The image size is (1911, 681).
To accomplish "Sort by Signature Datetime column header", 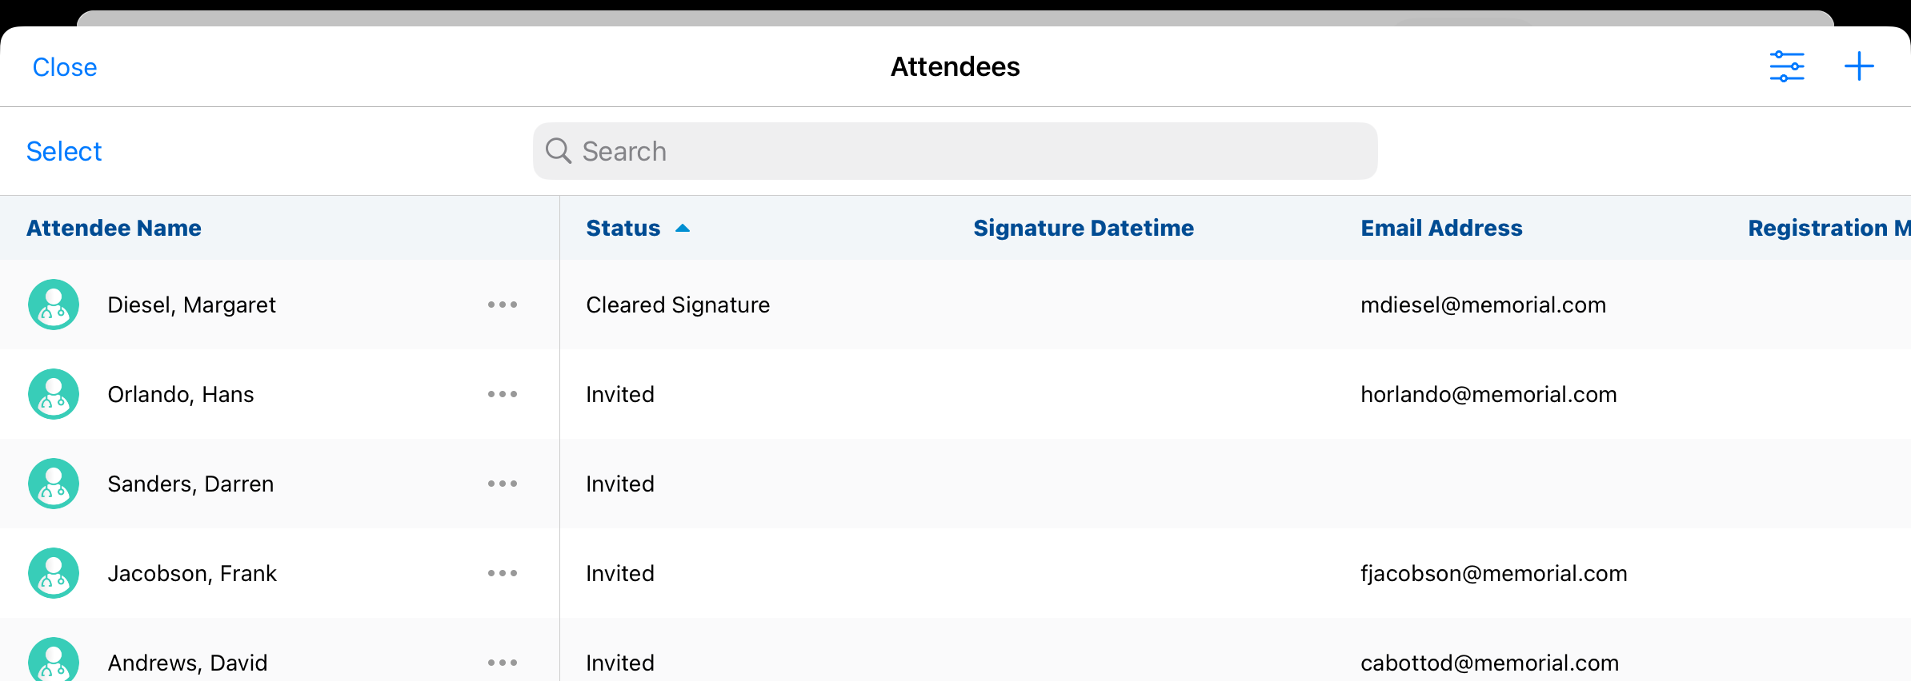I will tap(1084, 229).
